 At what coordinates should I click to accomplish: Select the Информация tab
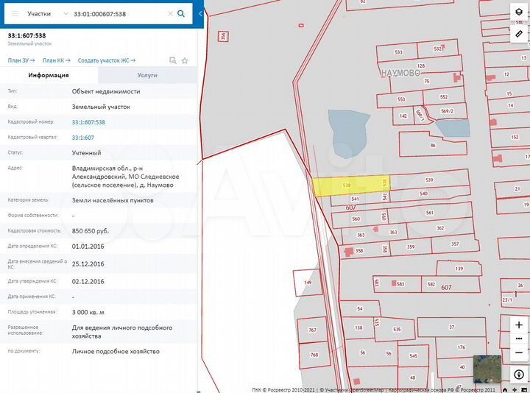click(x=49, y=75)
